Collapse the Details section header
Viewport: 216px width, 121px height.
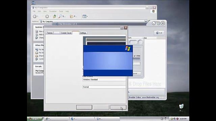pyautogui.click(x=39, y=67)
